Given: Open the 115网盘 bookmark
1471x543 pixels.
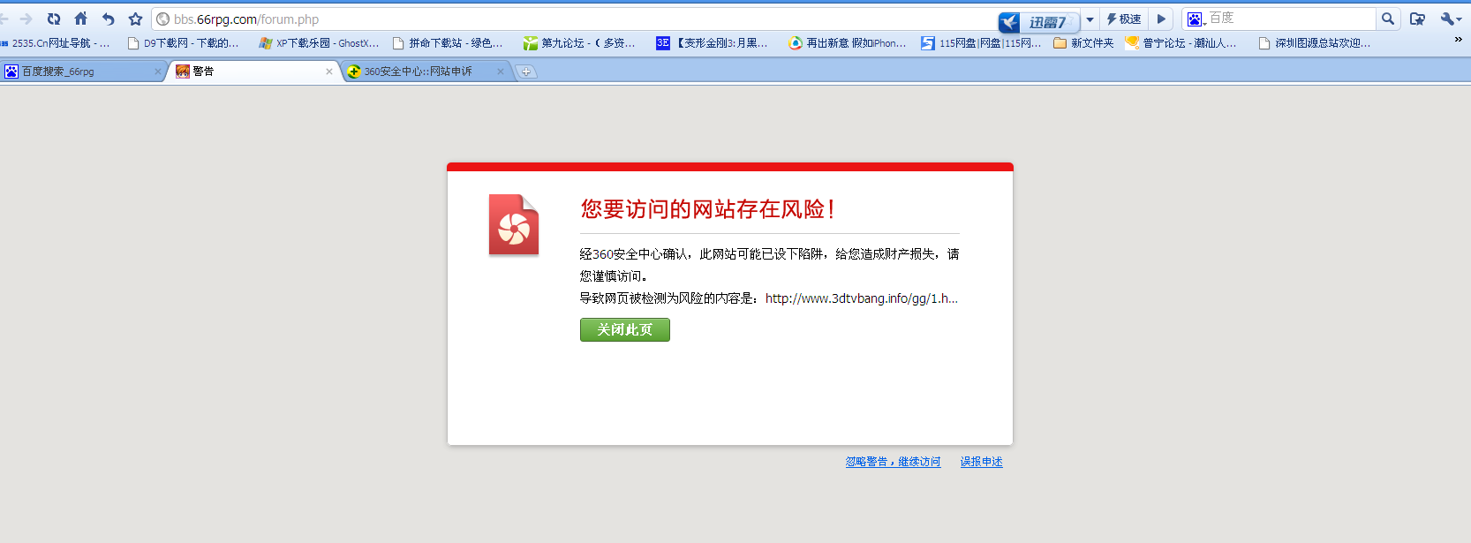Looking at the screenshot, I should pyautogui.click(x=981, y=42).
